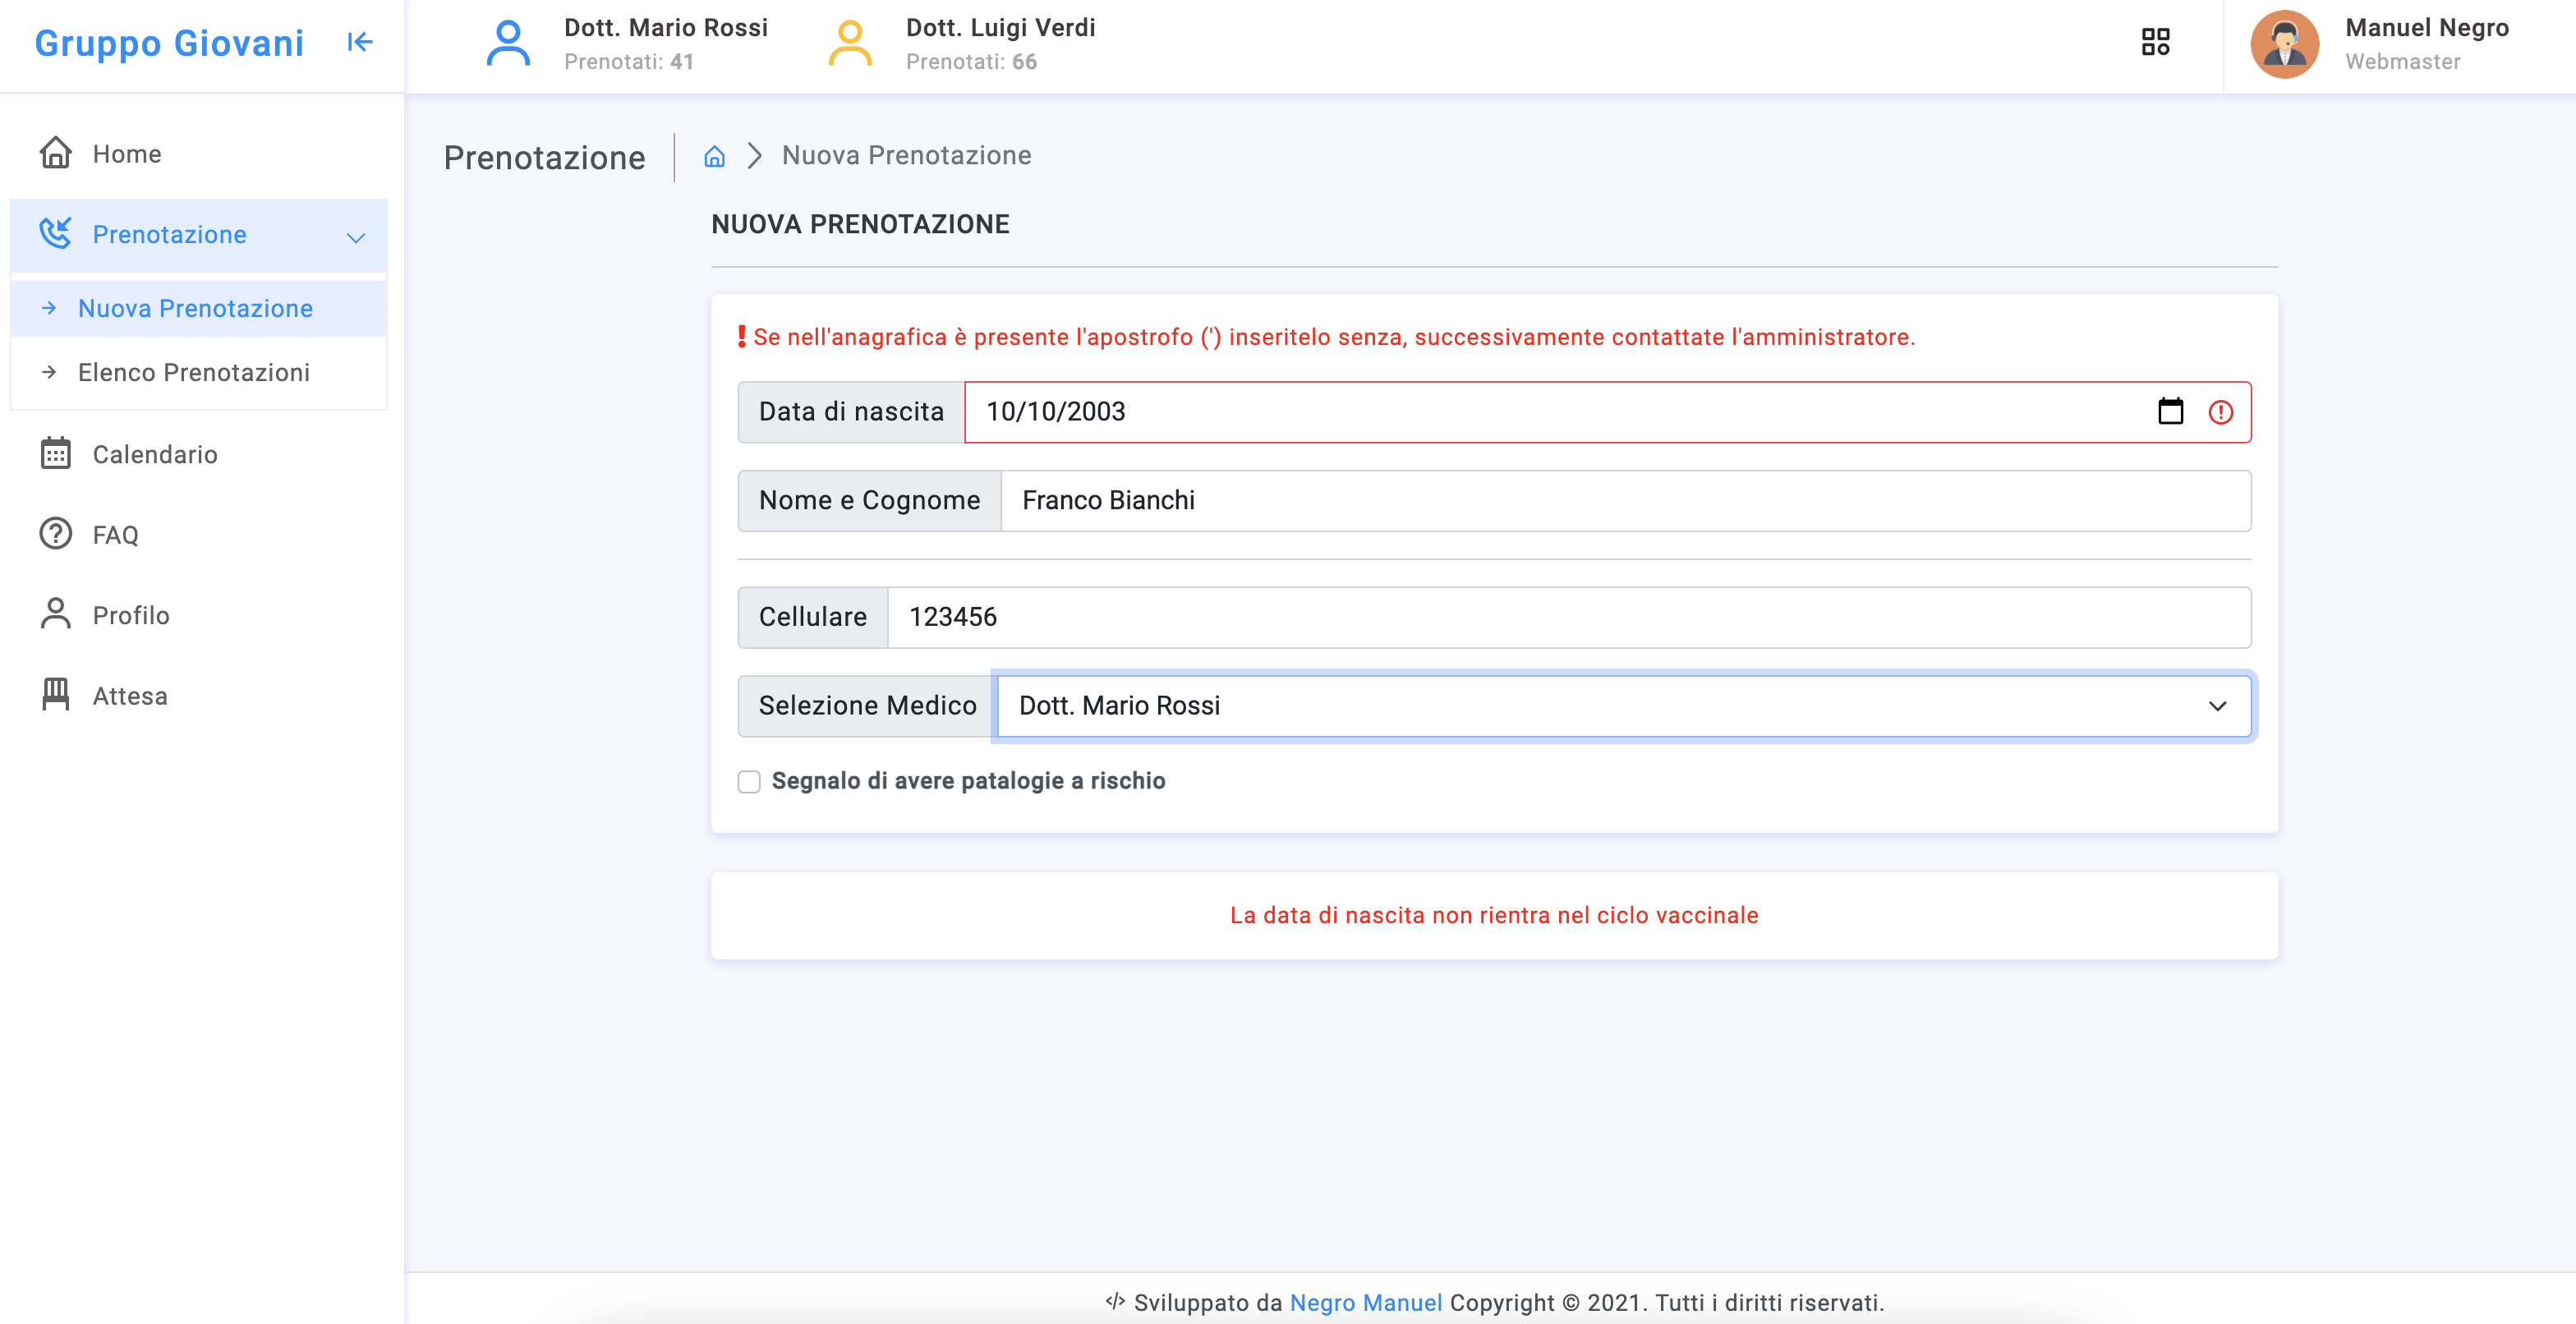Collapse the Prenotazione menu chevron
This screenshot has height=1324, width=2576.
[356, 237]
